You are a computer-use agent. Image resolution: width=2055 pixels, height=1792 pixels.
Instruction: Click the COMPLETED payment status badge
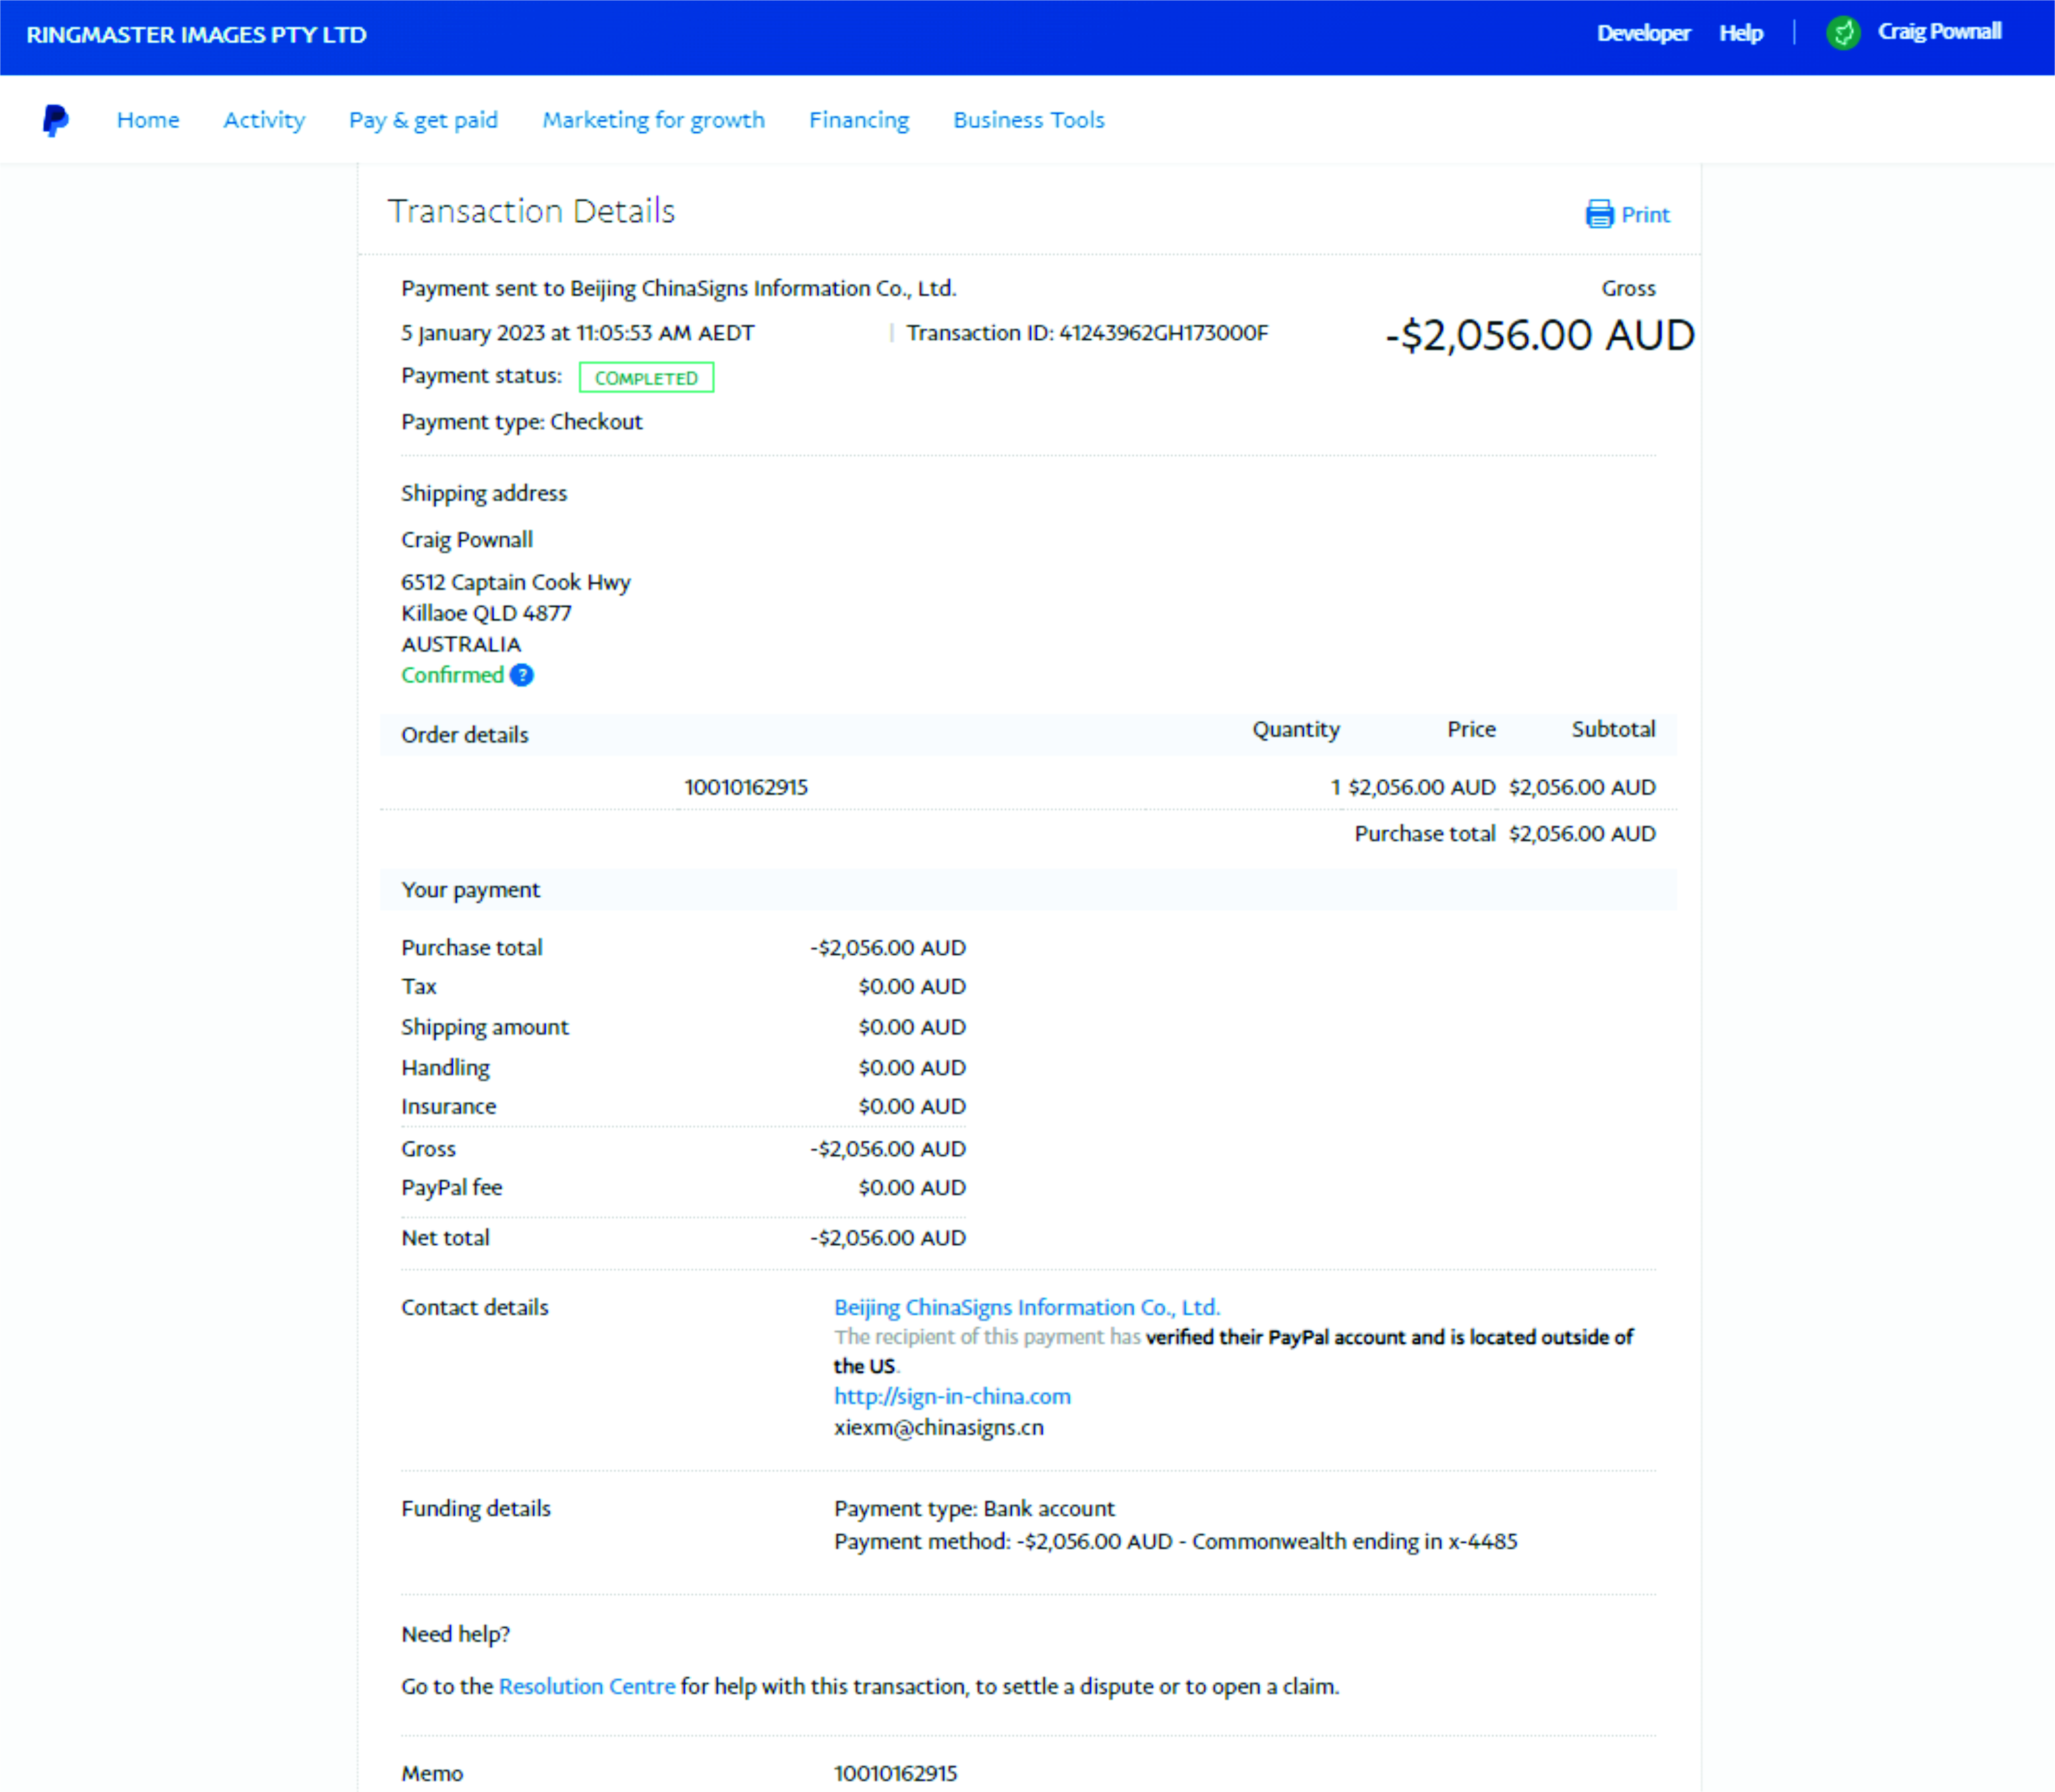pyautogui.click(x=646, y=378)
